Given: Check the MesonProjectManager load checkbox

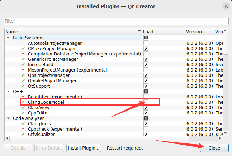Looking at the screenshot, I should pyautogui.click(x=146, y=70).
